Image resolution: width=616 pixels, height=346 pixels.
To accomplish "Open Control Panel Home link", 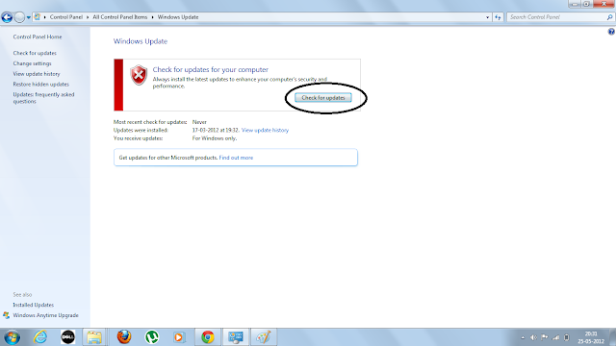I will tap(38, 37).
